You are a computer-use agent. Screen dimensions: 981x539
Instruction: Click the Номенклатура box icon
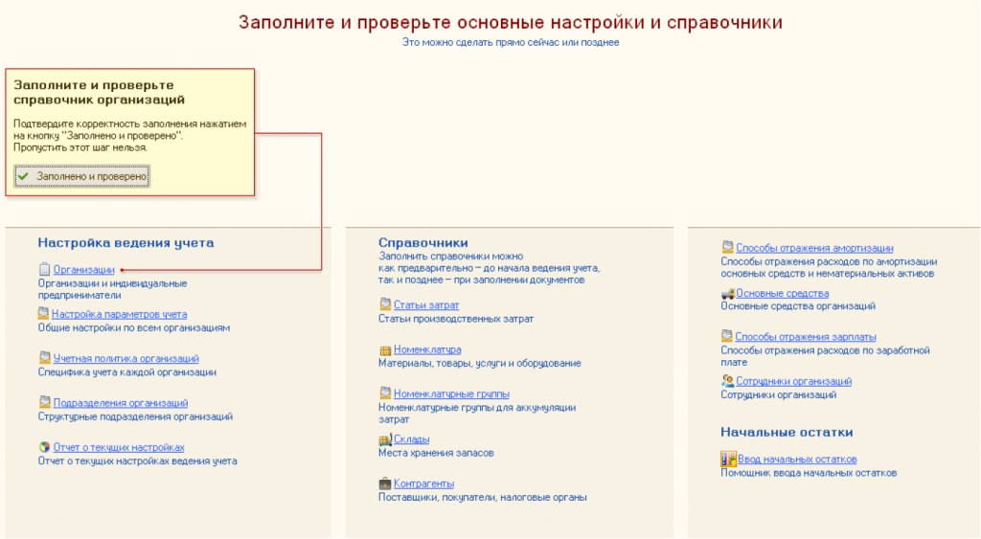coord(385,350)
